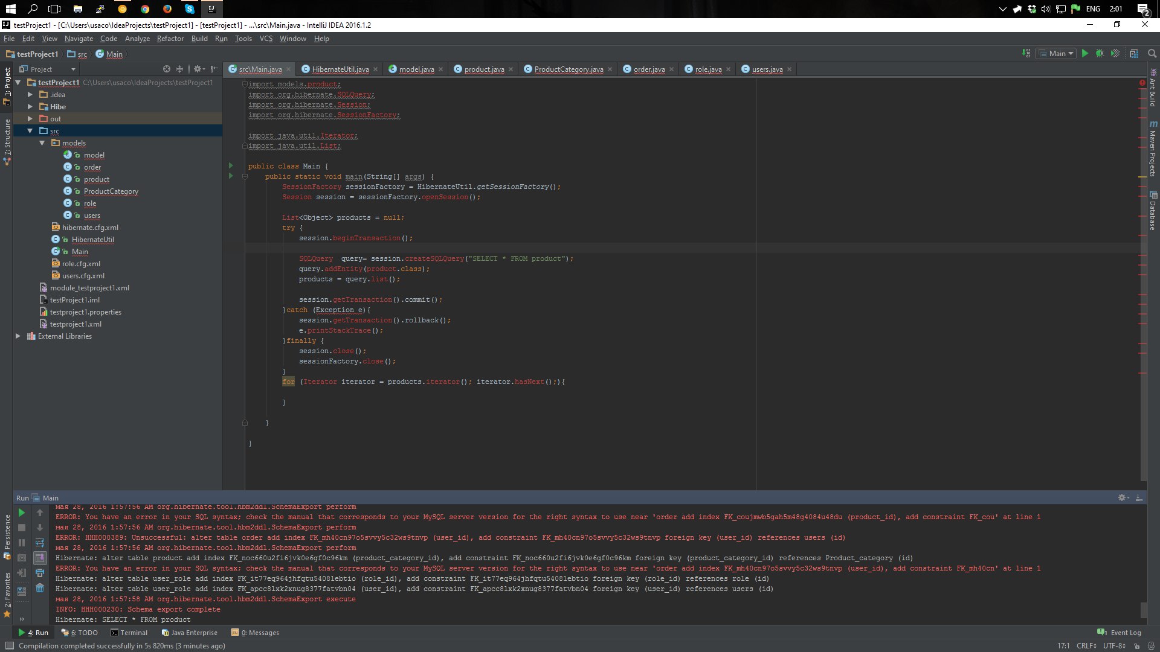
Task: Switch to ProductCategory.java tab
Action: pyautogui.click(x=569, y=69)
